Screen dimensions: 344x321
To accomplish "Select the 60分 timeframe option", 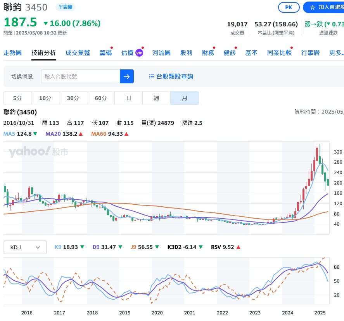I will click(101, 98).
